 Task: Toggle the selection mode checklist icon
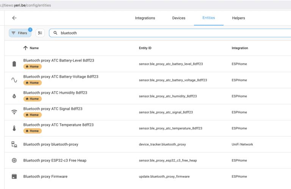click(x=40, y=33)
